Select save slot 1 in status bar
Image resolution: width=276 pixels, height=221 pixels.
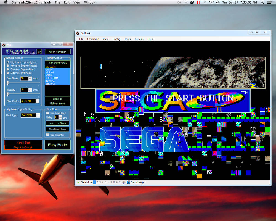pos(94,182)
